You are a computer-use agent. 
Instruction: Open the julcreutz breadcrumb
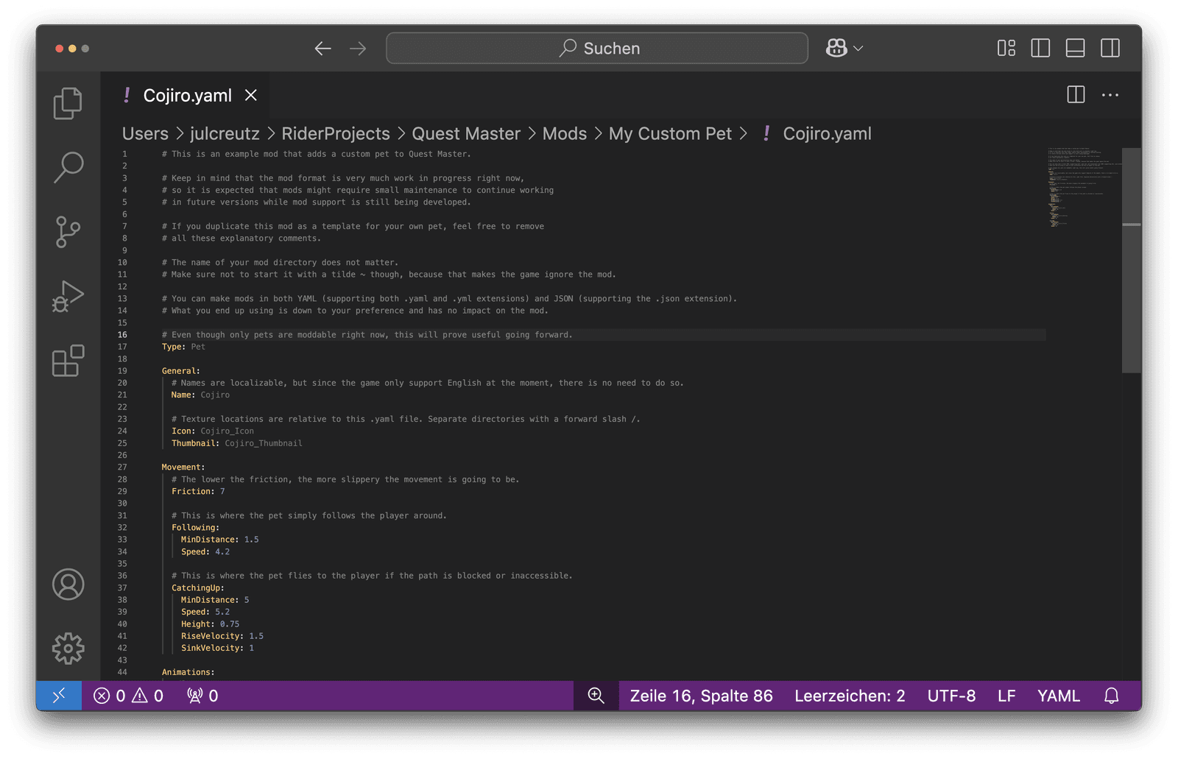(x=225, y=134)
